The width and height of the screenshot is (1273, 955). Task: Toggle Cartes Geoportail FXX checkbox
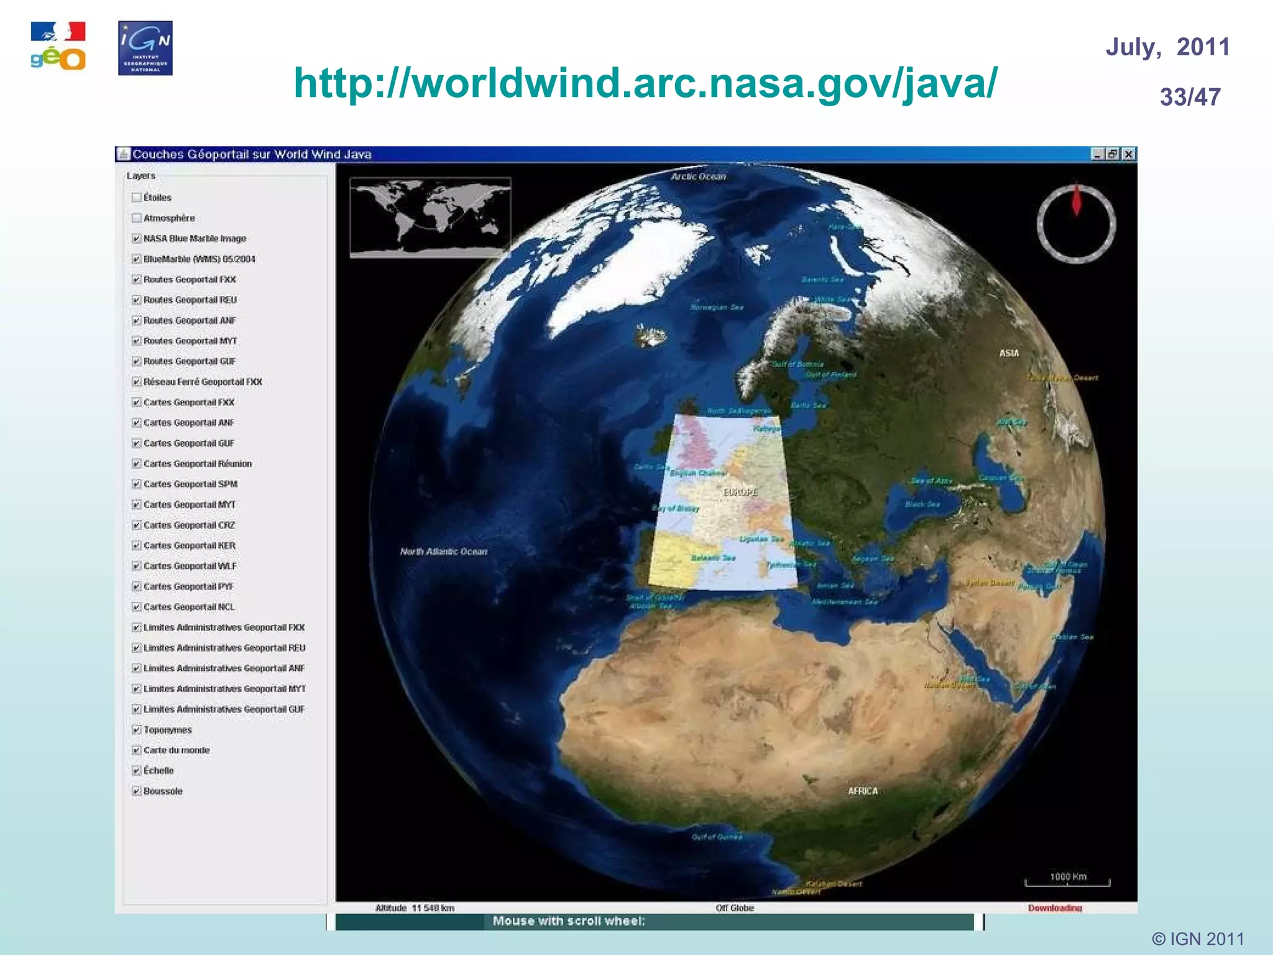point(136,402)
